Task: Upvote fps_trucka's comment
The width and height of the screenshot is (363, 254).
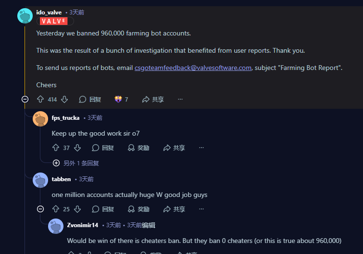Action: (x=56, y=148)
